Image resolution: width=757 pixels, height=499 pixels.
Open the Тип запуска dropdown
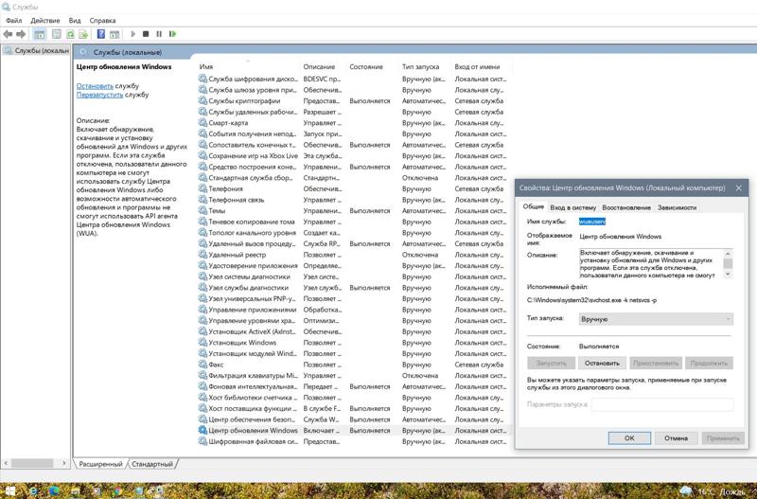coord(656,319)
